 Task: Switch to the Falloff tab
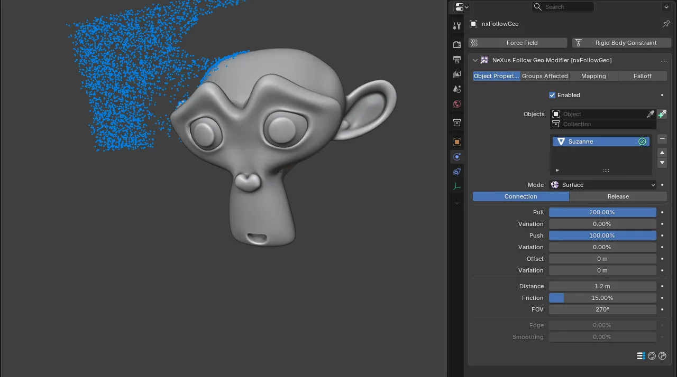[643, 76]
